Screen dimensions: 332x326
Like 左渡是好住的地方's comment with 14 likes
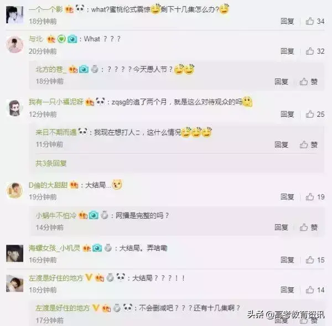[315, 289]
